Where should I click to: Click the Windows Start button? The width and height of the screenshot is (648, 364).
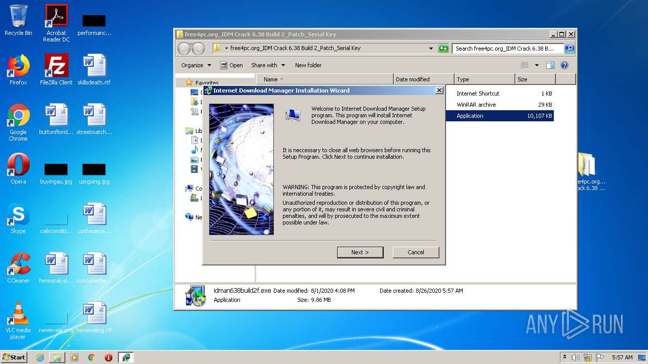point(14,357)
